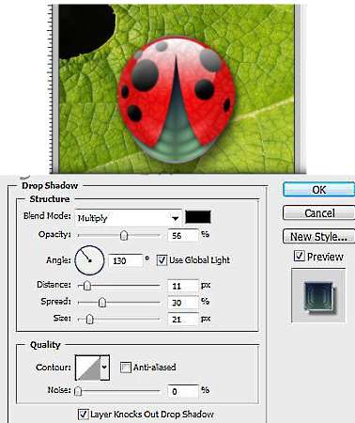
Task: Click the Opacity slider handle
Action: [124, 235]
